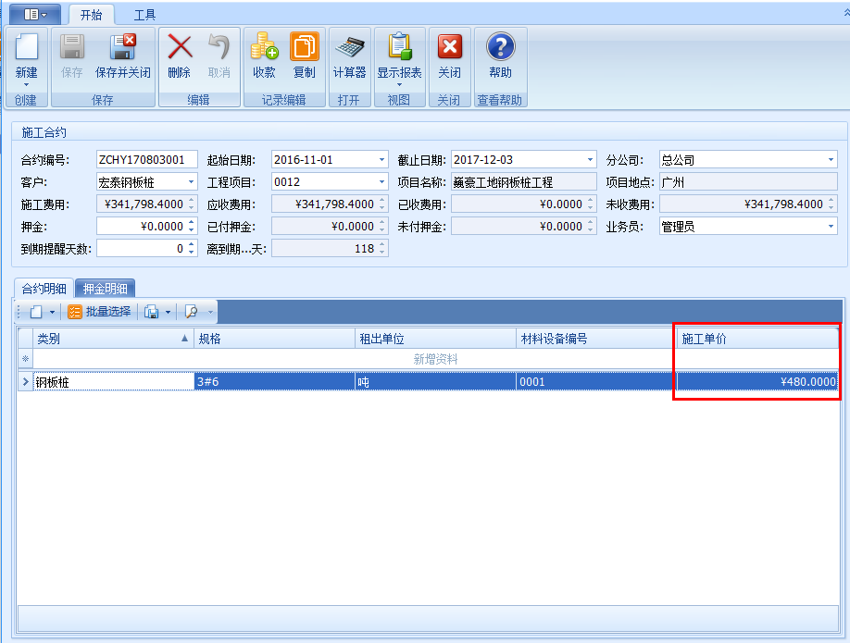Expand the dropdown arrow beside the new row icon
The width and height of the screenshot is (850, 643).
click(52, 312)
